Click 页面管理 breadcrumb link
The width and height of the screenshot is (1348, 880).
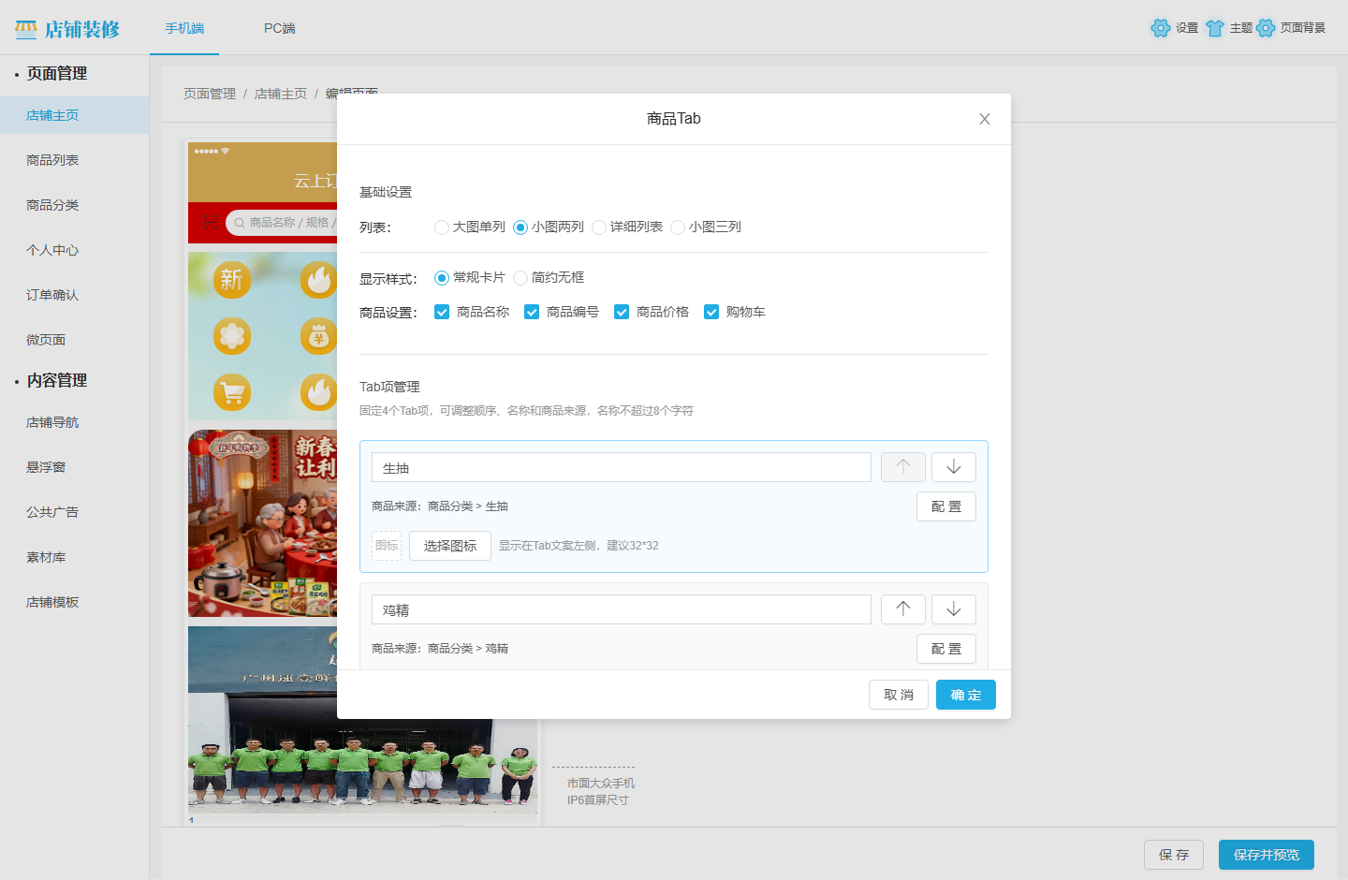pyautogui.click(x=210, y=94)
